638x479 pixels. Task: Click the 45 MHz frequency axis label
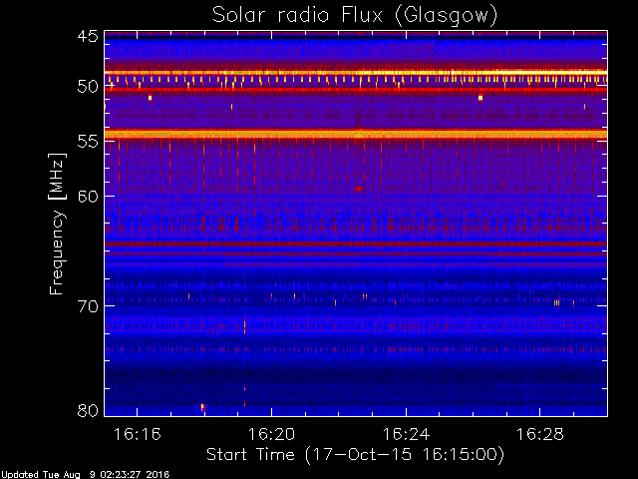point(88,36)
